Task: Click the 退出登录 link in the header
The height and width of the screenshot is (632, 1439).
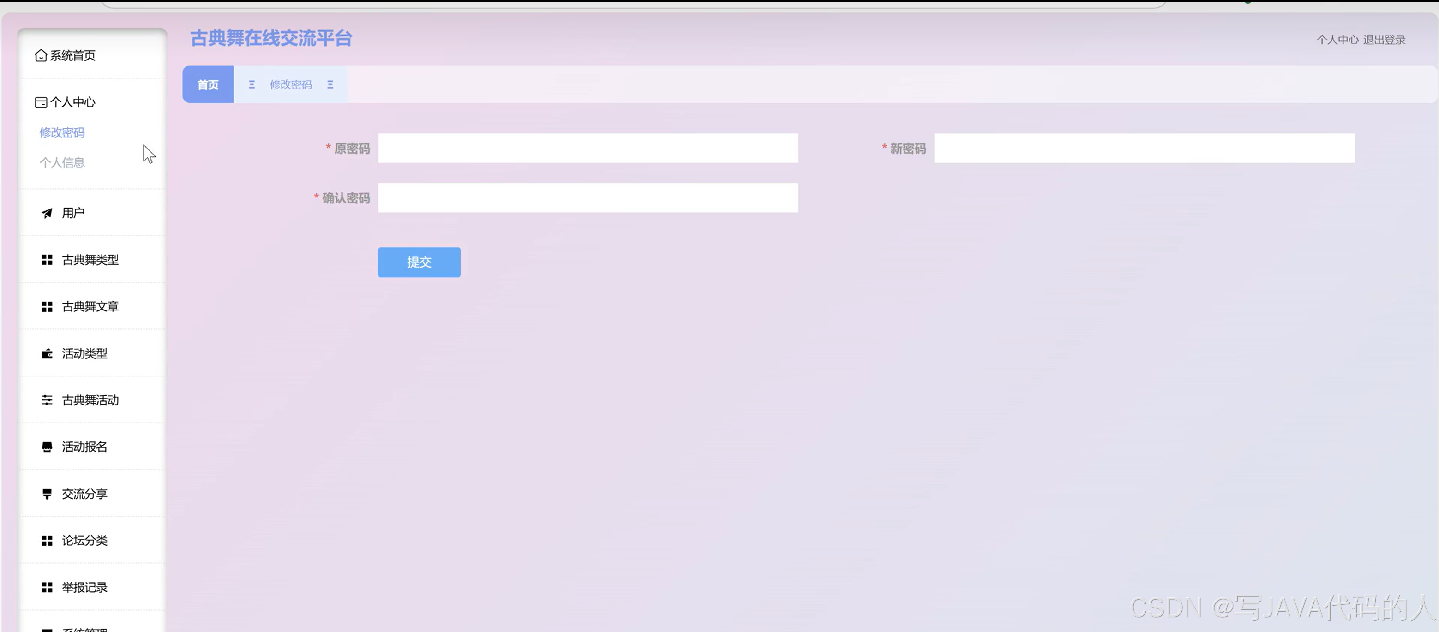Action: 1384,40
